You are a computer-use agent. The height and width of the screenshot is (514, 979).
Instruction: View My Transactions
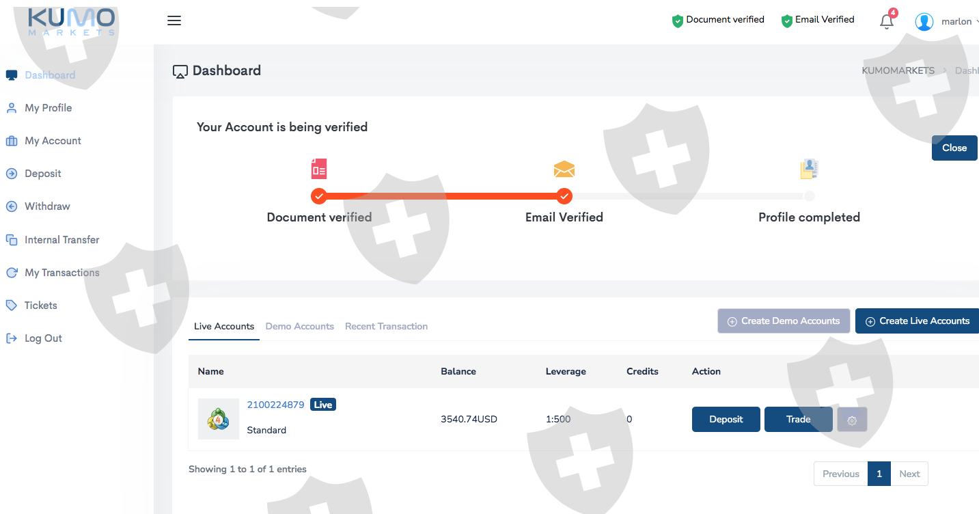pyautogui.click(x=62, y=273)
